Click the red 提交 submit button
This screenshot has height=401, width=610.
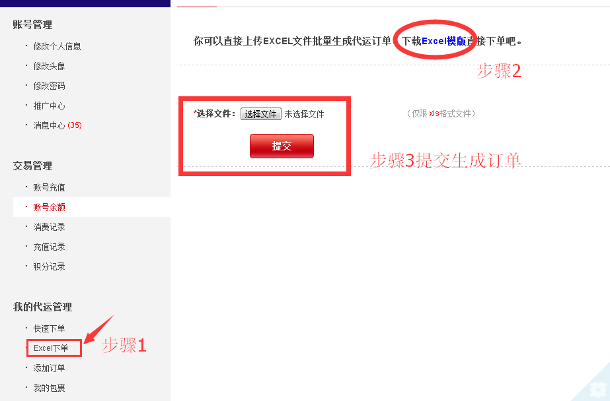[x=282, y=146]
